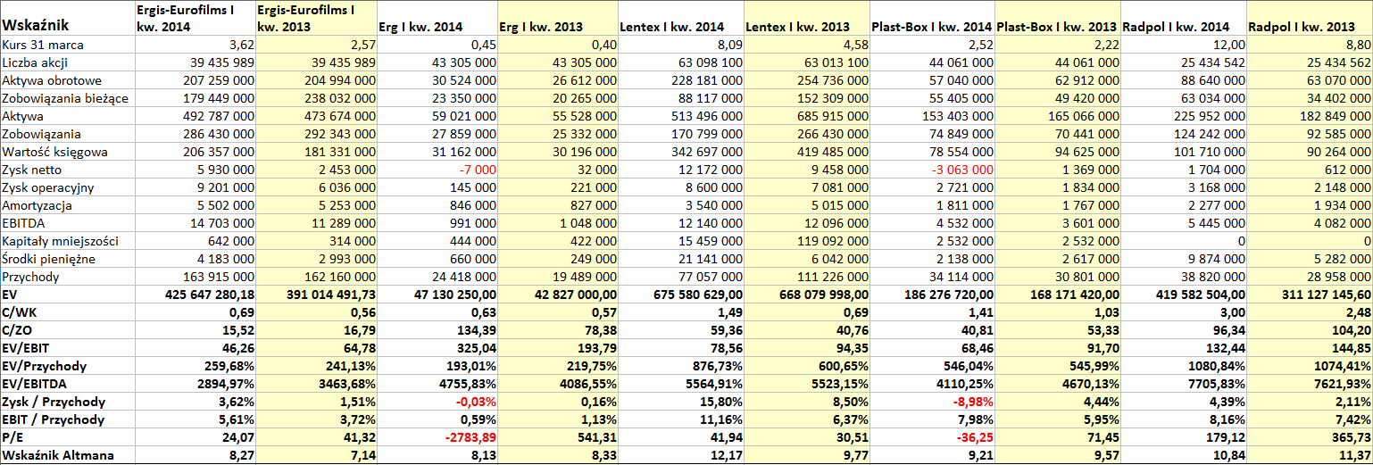Viewport: 1373px width, 465px height.
Task: Select the Wskaźnik header cell
Action: [x=66, y=18]
